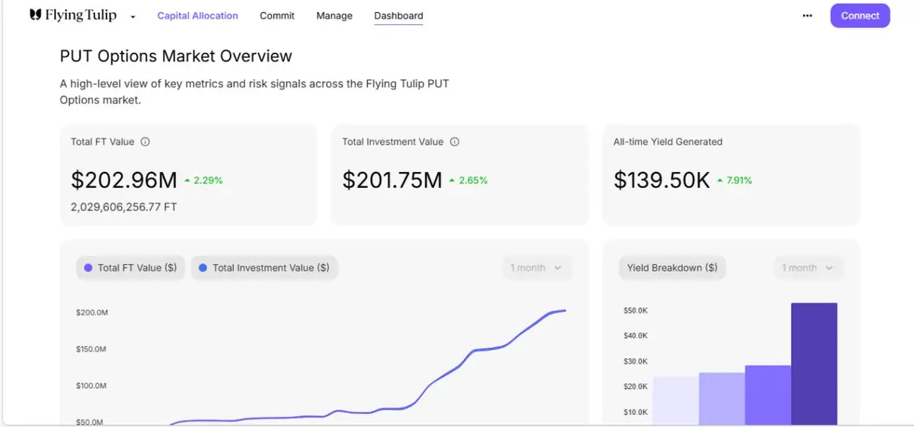This screenshot has height=427, width=914.
Task: Click the $139.50K yield figure
Action: [662, 180]
